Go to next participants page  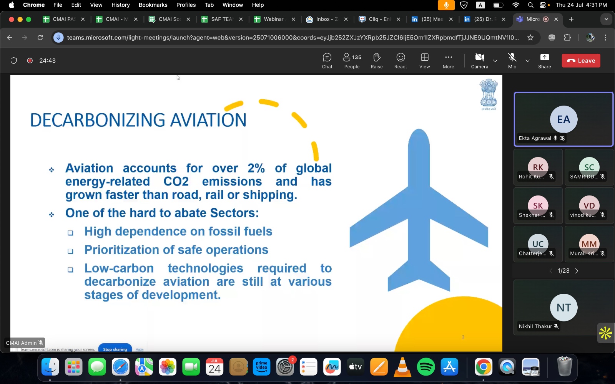(x=577, y=271)
